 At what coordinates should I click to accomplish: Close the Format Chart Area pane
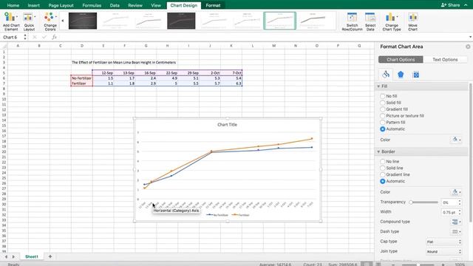[x=468, y=47]
